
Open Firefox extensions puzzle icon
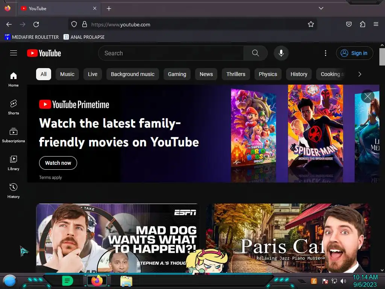(362, 24)
